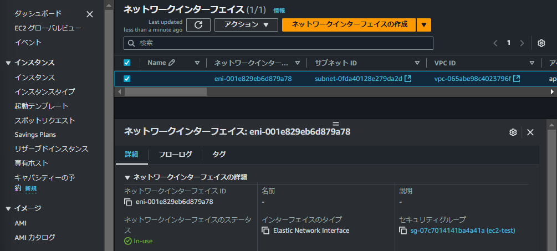Go to previous page arrow
The image size is (557, 251).
pos(495,43)
